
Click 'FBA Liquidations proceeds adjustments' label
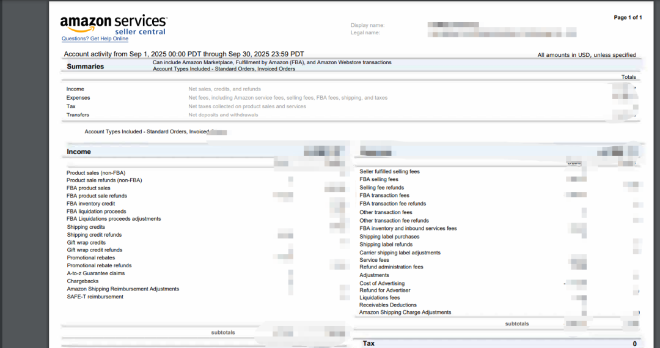tap(114, 219)
